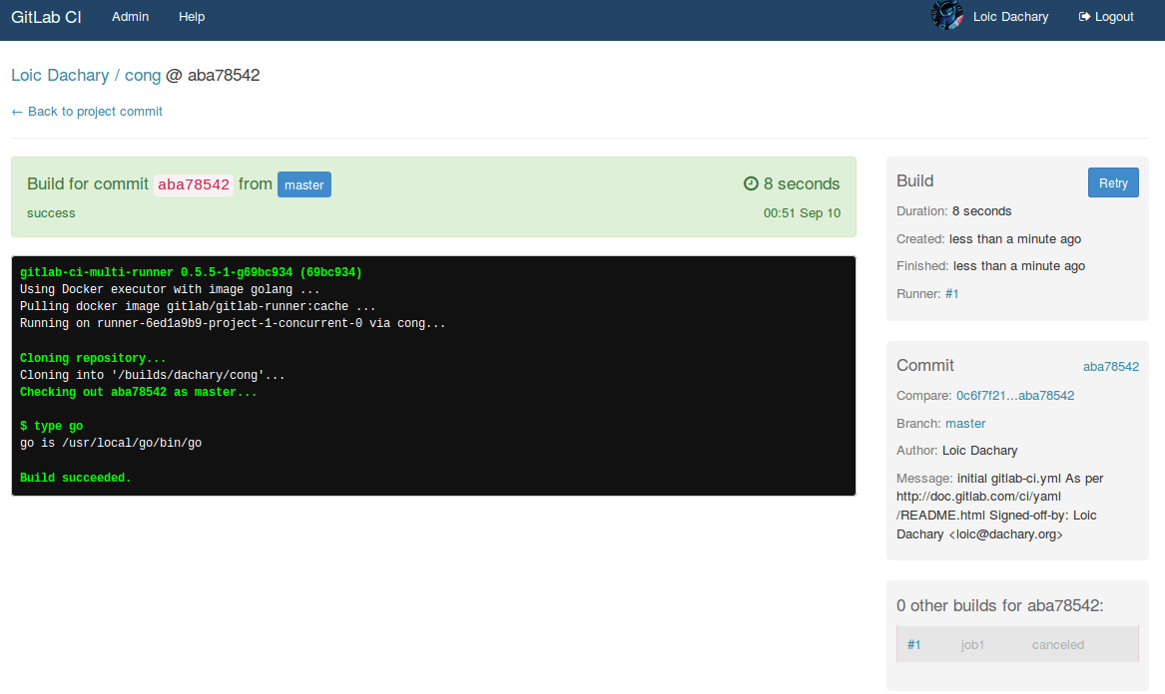
Task: Click the back arrow to project commit
Action: click(x=15, y=112)
